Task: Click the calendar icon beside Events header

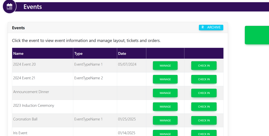Action: pyautogui.click(x=9, y=7)
